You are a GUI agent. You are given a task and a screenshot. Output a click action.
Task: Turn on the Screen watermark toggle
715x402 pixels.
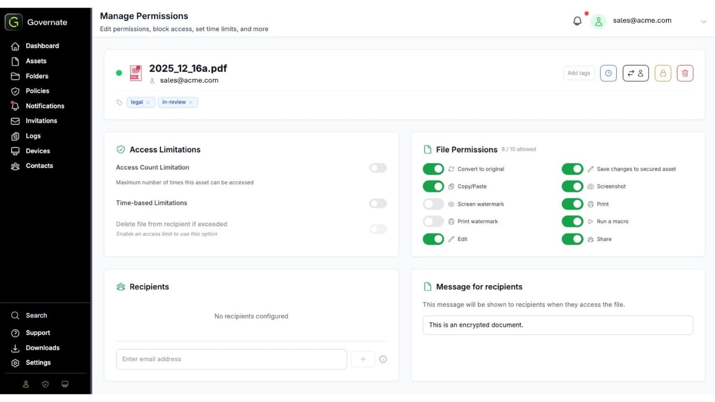[x=433, y=204]
